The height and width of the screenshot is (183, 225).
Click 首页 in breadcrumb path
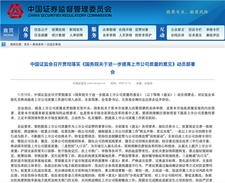coord(27,45)
